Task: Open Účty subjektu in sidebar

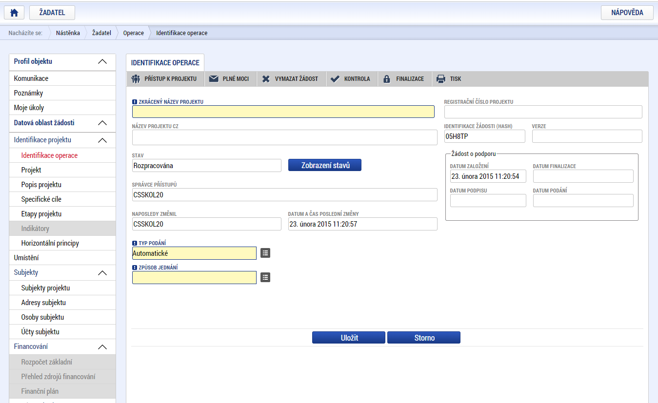Action: [x=62, y=332]
